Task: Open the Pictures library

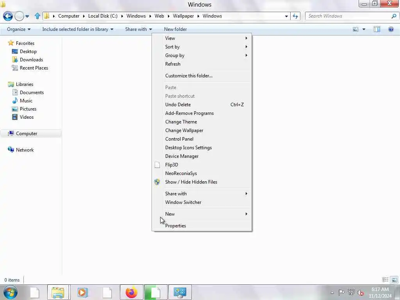Action: (x=28, y=109)
